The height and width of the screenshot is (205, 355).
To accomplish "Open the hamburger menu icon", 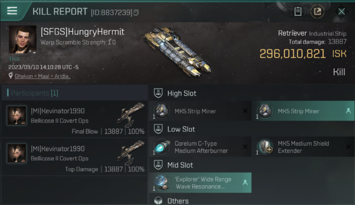I will (12, 11).
